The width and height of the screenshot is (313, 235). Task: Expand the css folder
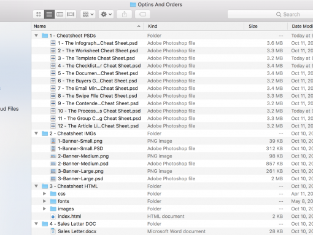click(x=44, y=194)
